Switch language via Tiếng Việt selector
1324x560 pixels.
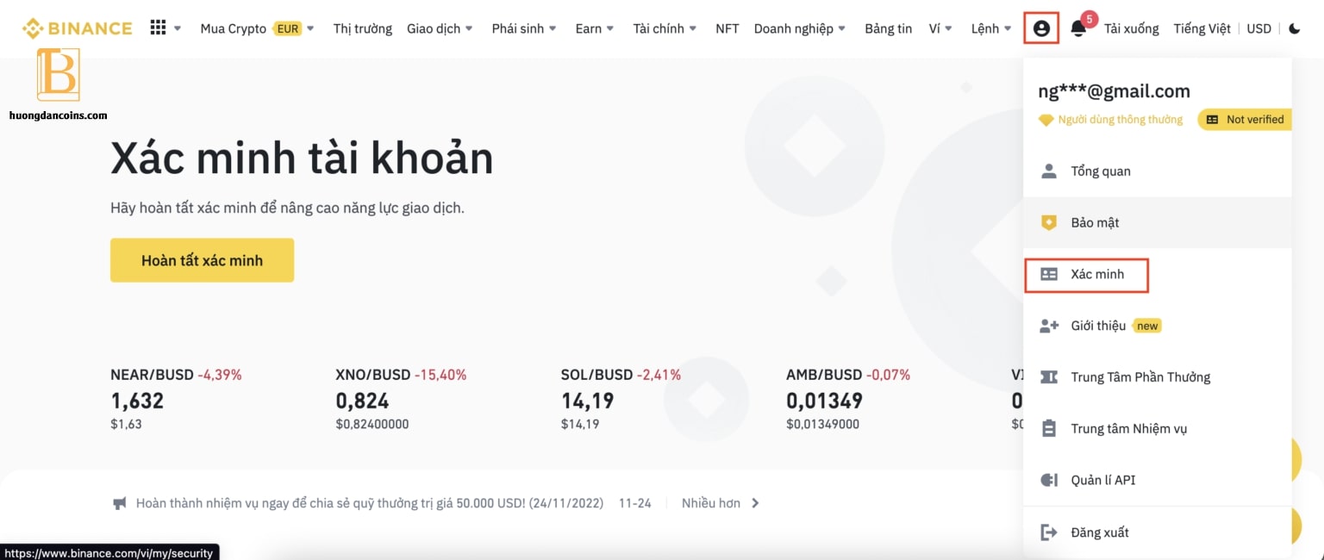(1202, 28)
